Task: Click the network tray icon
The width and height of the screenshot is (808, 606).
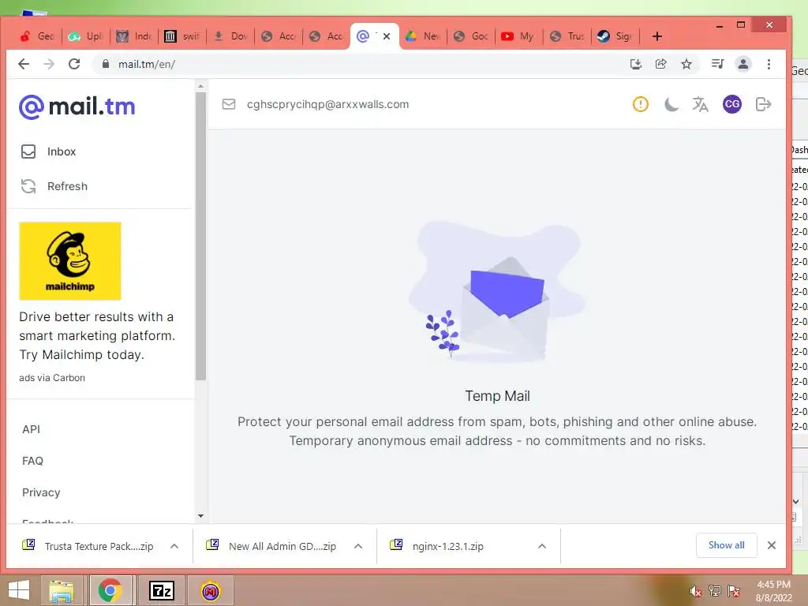Action: [715, 591]
